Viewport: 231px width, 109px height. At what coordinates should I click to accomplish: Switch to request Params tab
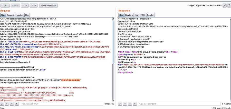tap(11, 15)
